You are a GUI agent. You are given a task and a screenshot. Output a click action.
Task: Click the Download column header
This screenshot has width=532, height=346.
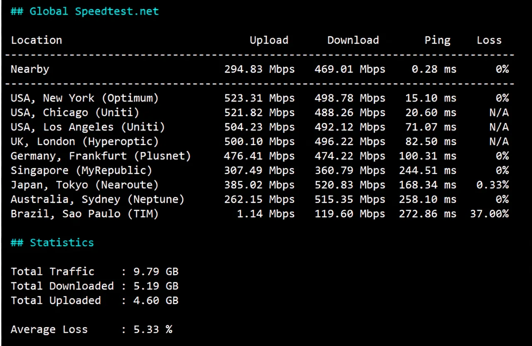(353, 40)
